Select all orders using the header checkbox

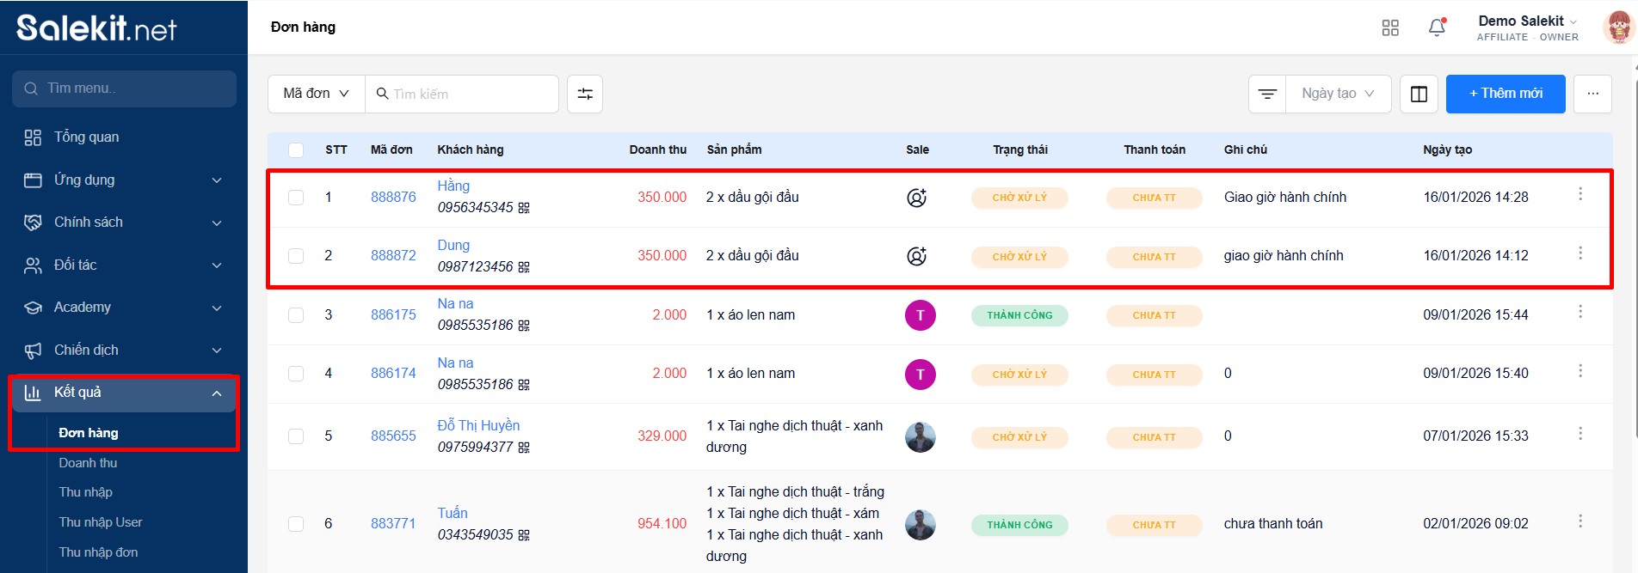tap(296, 150)
